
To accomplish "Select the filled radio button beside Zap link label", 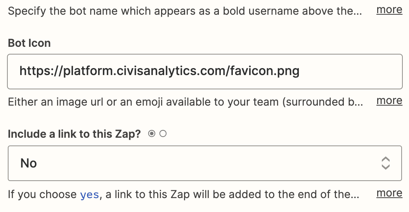I will pos(152,134).
